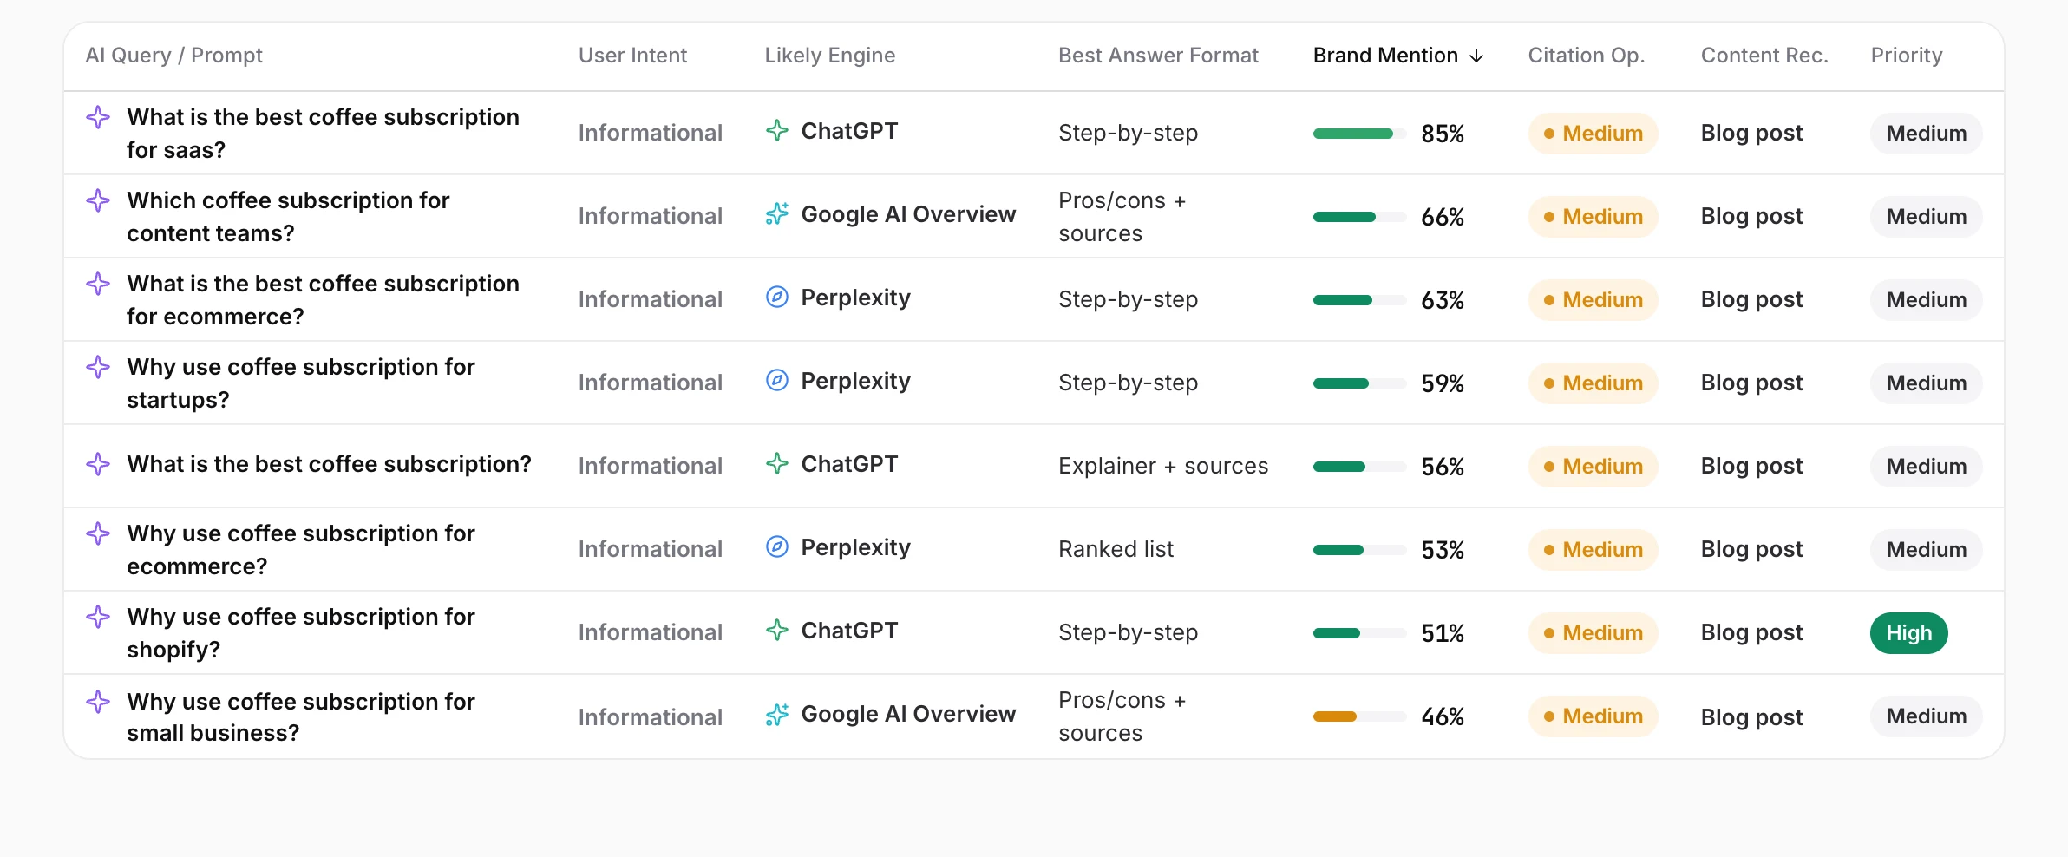Click the 59% brand mention progress bar
Viewport: 2068px width, 857px height.
click(x=1359, y=383)
